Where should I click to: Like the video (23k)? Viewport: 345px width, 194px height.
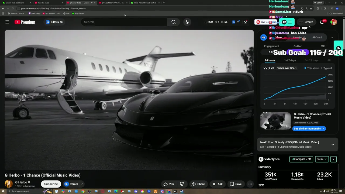coord(169,184)
